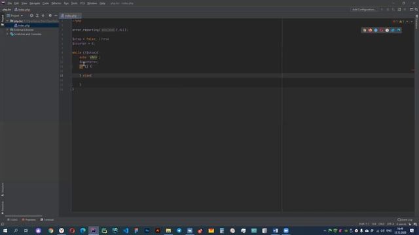Open file preview in Yandex browser icon

point(387,30)
